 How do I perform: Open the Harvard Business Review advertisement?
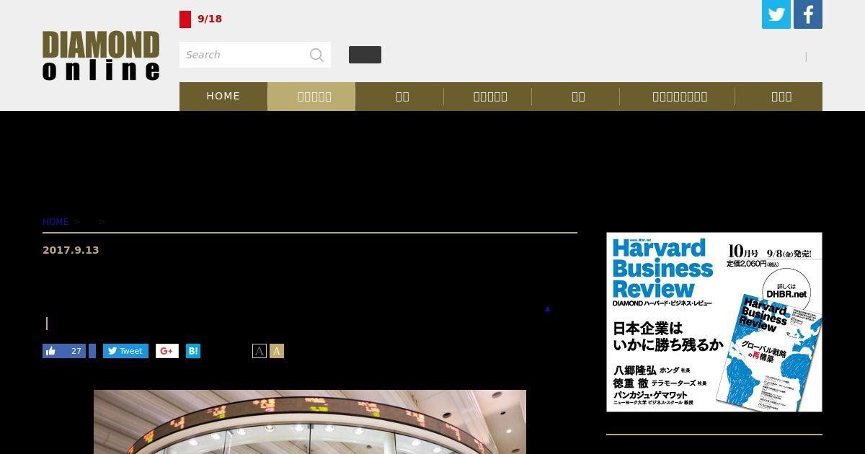(714, 322)
